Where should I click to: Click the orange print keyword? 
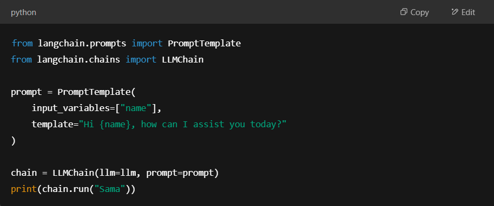(x=24, y=189)
